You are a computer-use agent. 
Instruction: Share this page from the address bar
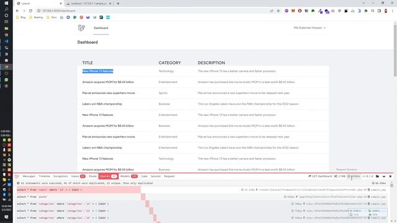[272, 11]
